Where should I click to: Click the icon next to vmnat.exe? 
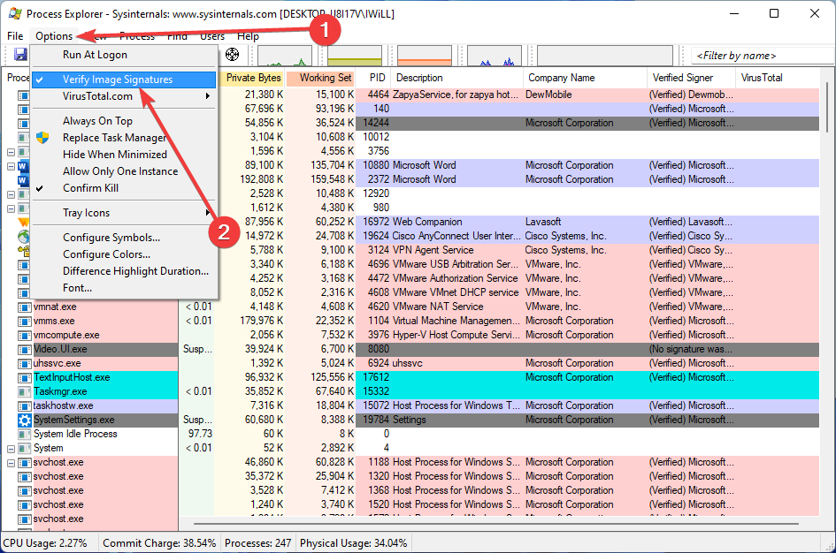coord(24,307)
